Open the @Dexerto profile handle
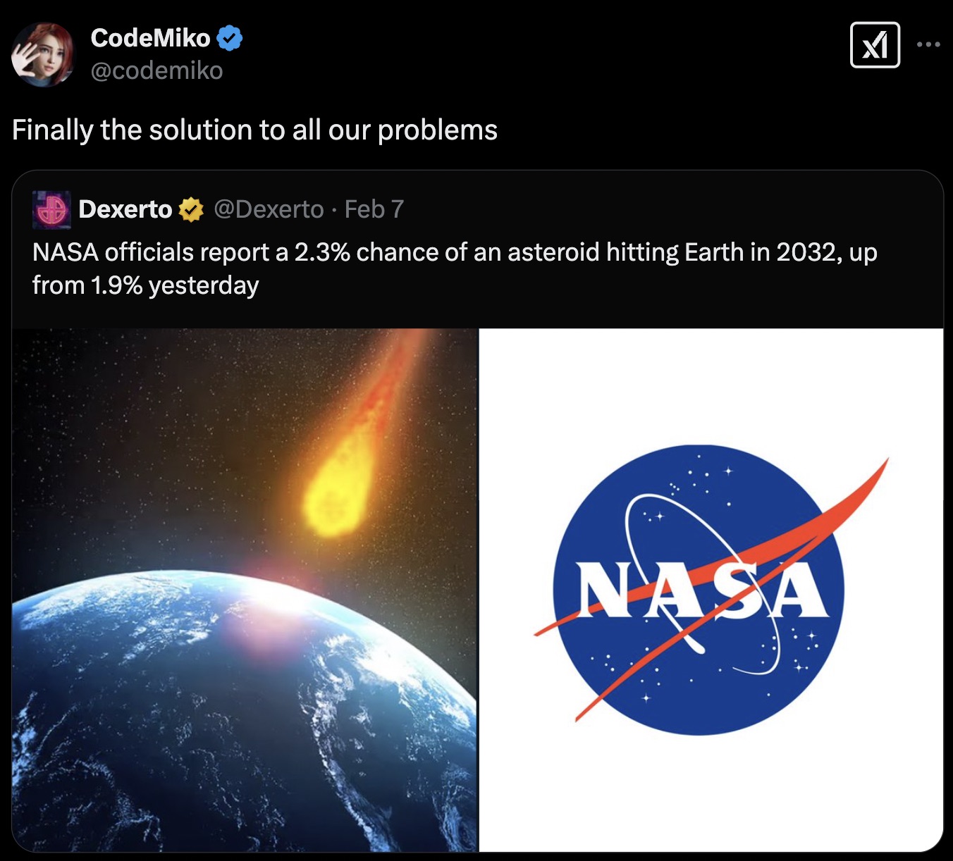Viewport: 953px width, 861px height. point(269,209)
